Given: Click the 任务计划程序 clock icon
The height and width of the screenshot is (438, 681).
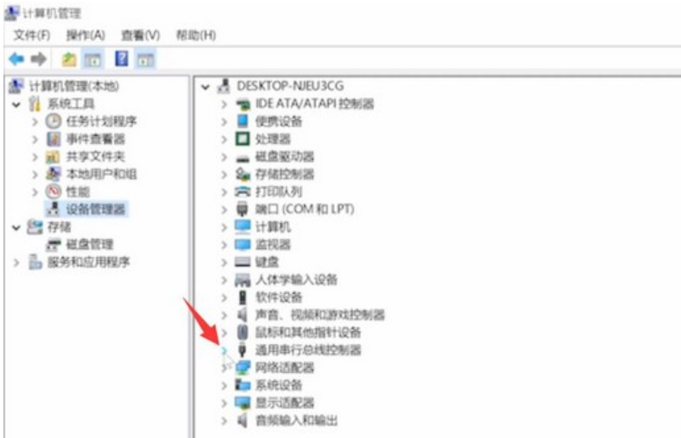Looking at the screenshot, I should tap(54, 121).
